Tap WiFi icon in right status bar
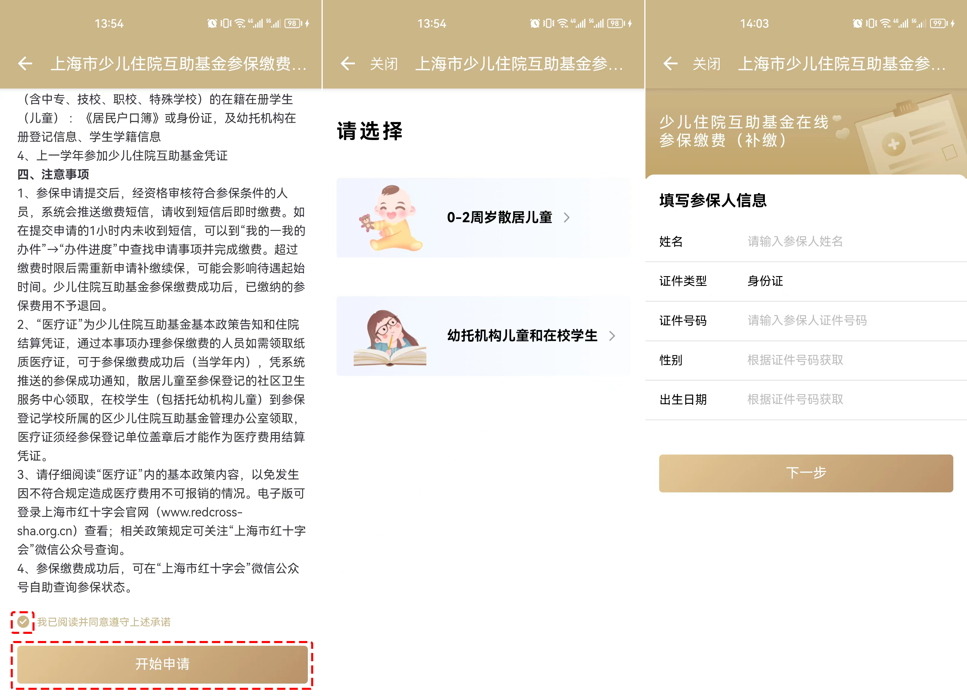The width and height of the screenshot is (967, 697). pos(885,24)
